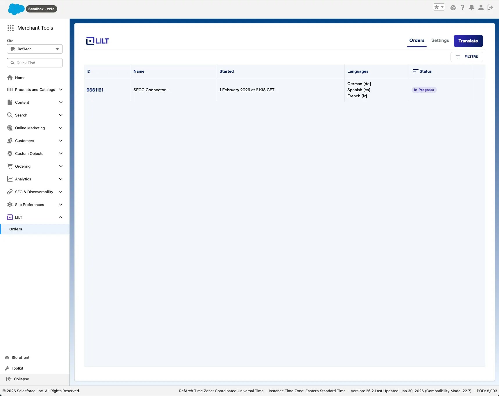Image resolution: width=499 pixels, height=396 pixels.
Task: Open the help question mark icon
Action: click(x=462, y=7)
